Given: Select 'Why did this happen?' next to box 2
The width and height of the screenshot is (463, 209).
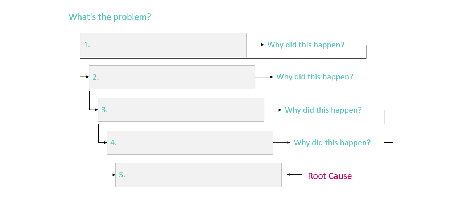Looking at the screenshot, I should tap(315, 77).
